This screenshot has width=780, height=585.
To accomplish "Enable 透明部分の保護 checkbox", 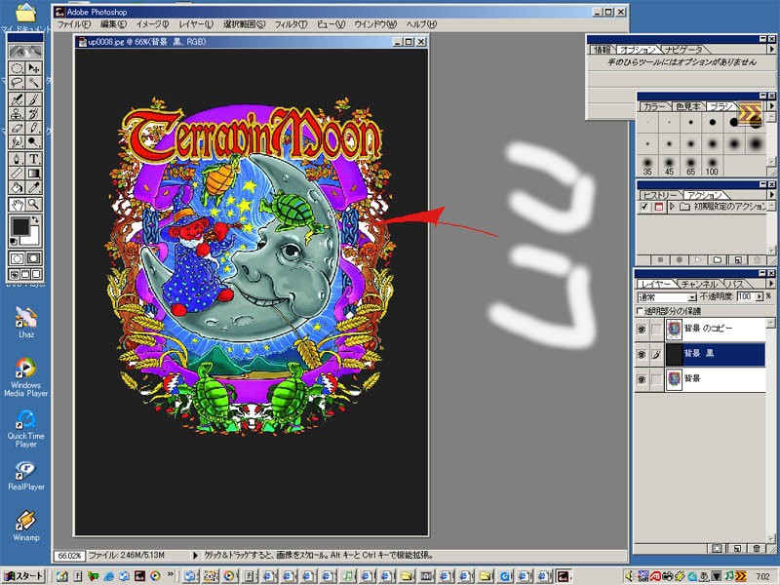I will click(x=641, y=311).
